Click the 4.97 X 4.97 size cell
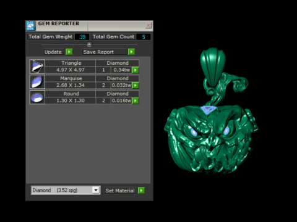The height and width of the screenshot is (222, 297). 71,70
